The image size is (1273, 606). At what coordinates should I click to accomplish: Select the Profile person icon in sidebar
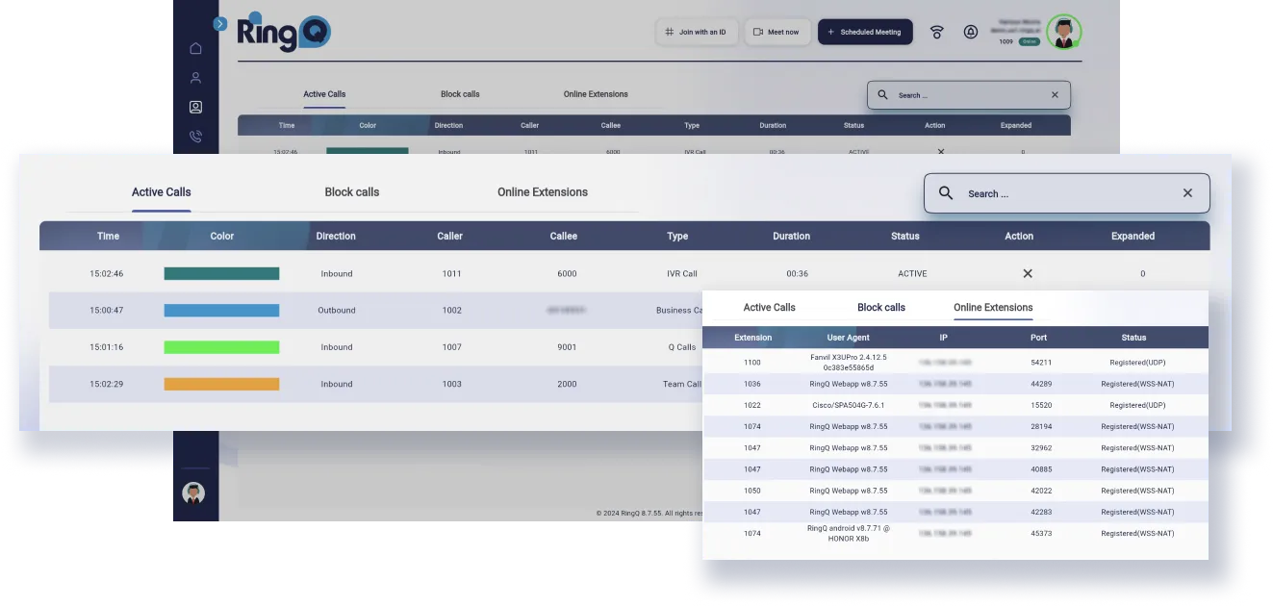pyautogui.click(x=195, y=77)
